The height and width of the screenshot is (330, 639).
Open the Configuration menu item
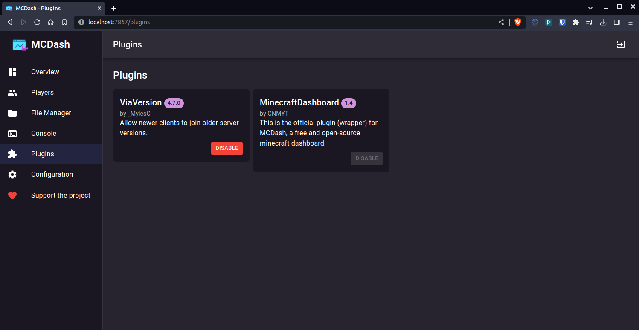(x=52, y=175)
